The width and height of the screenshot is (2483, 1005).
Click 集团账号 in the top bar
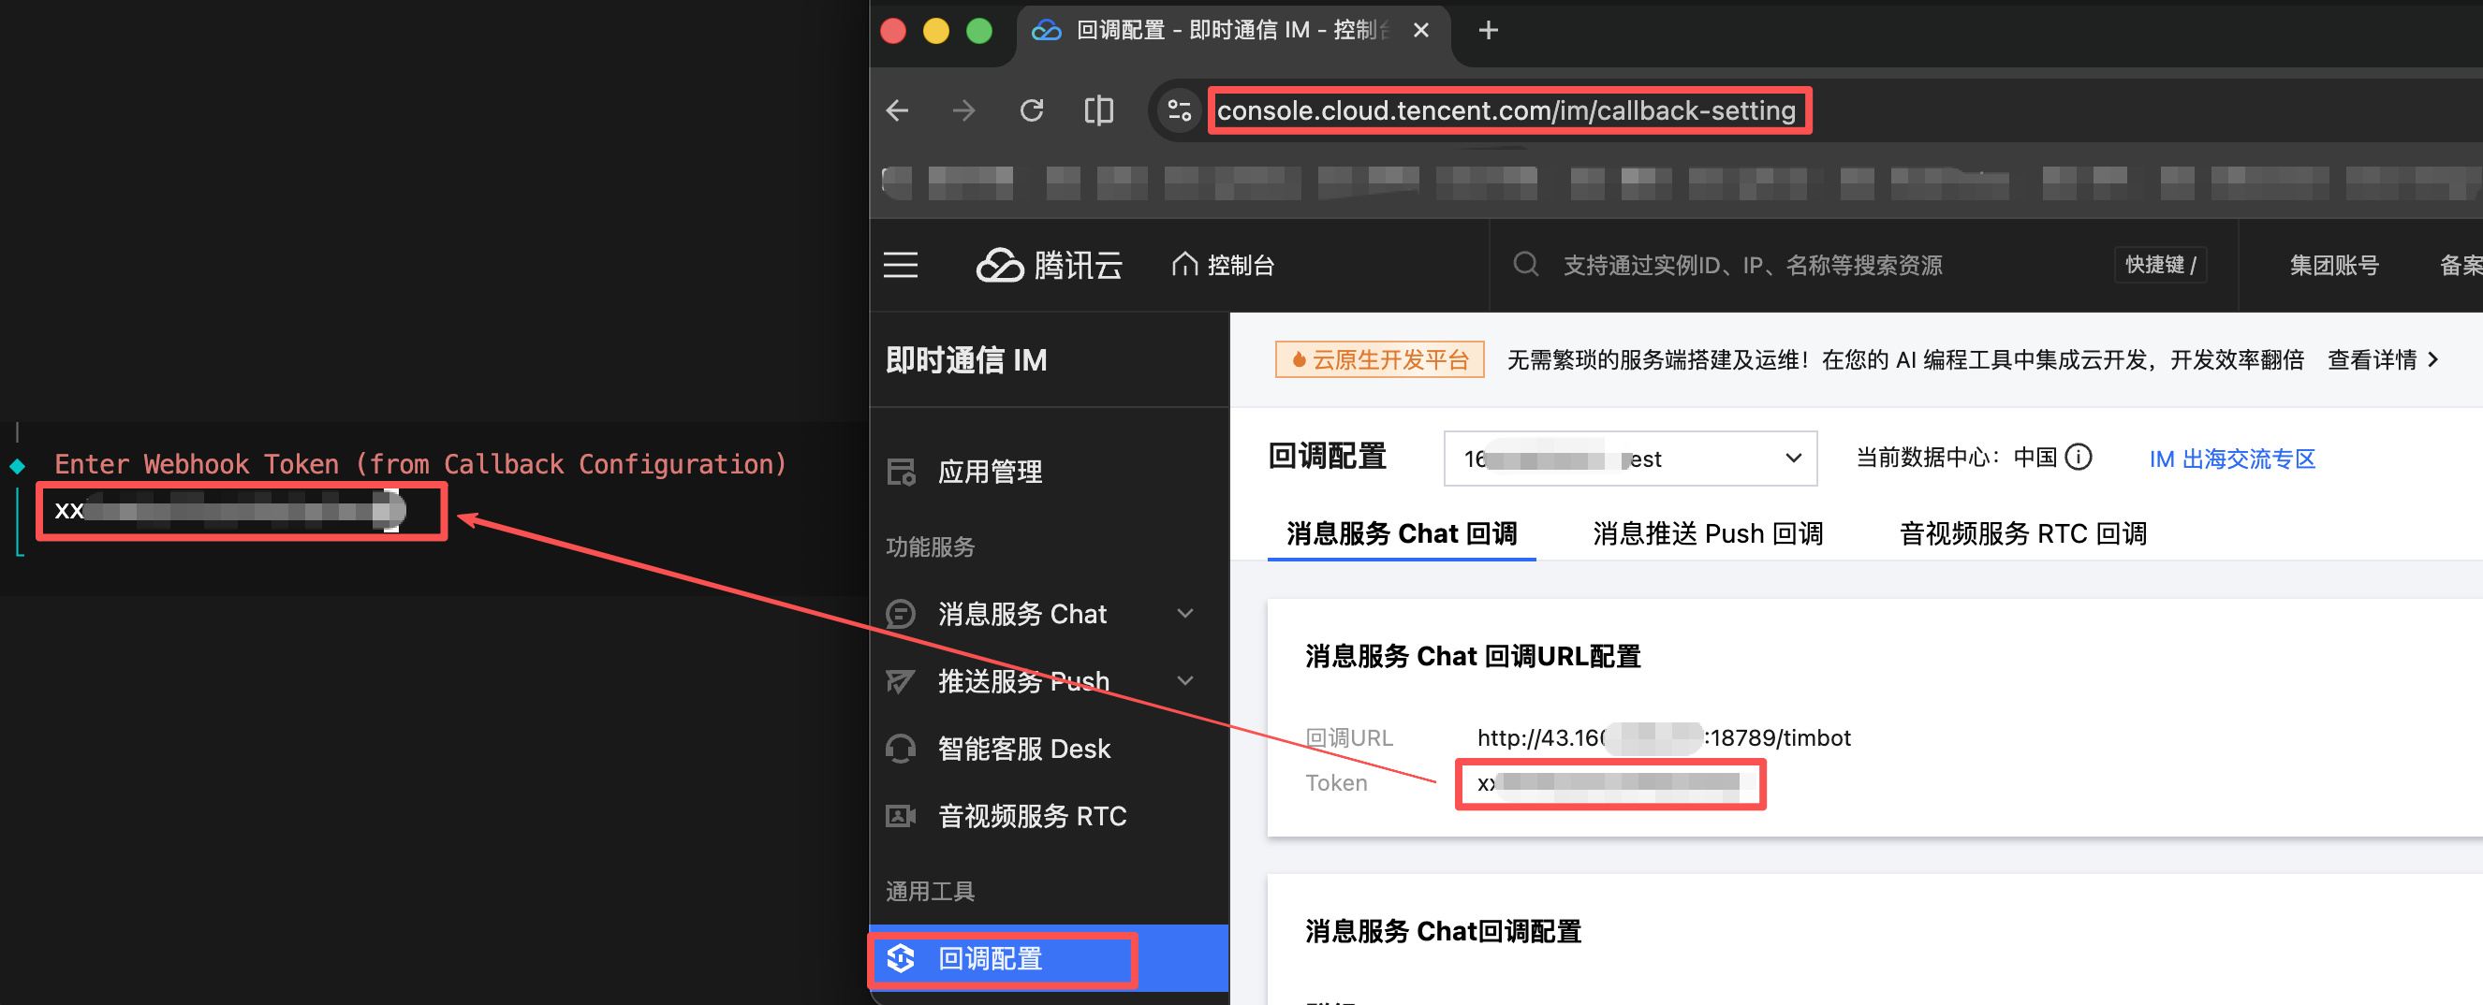pos(2333,265)
